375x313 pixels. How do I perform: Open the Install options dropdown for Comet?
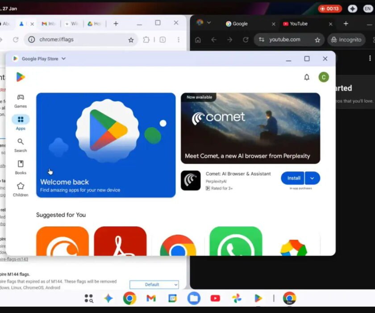click(312, 178)
